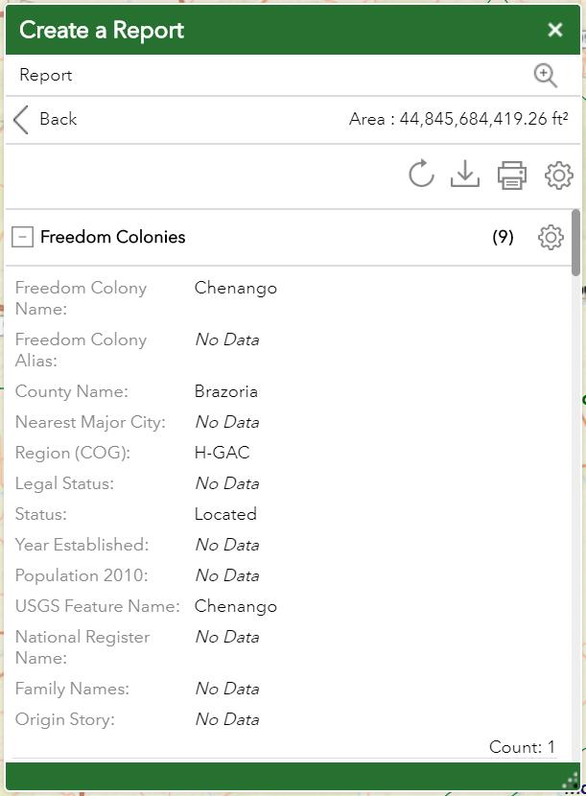Click the Located status value
This screenshot has height=796, width=586.
click(x=225, y=514)
